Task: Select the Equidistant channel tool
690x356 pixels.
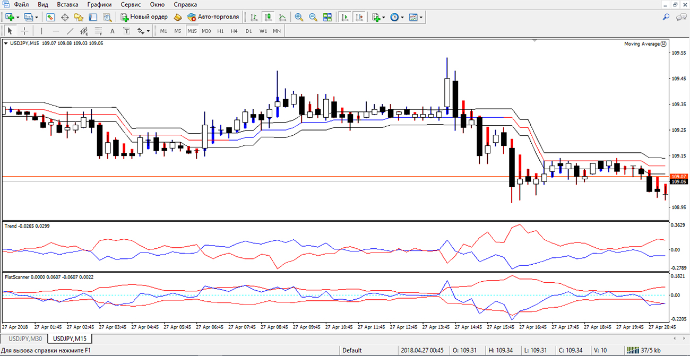Action: click(84, 31)
